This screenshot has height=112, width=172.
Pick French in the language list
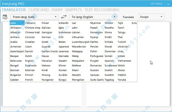pyautogui.click(x=29, y=80)
